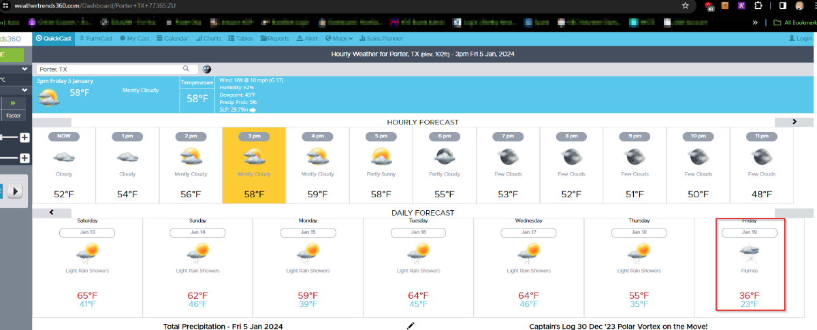This screenshot has height=330, width=817.
Task: Bookmark this page with the star icon
Action: point(685,5)
